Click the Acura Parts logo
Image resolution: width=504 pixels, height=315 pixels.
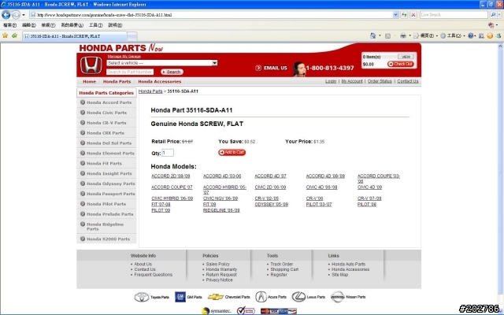(x=271, y=297)
